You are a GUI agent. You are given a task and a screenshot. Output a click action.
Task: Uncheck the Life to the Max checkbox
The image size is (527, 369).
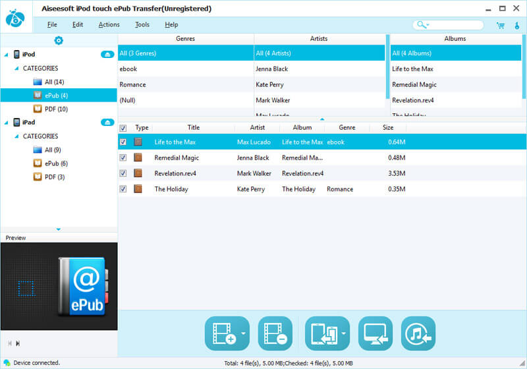click(123, 142)
